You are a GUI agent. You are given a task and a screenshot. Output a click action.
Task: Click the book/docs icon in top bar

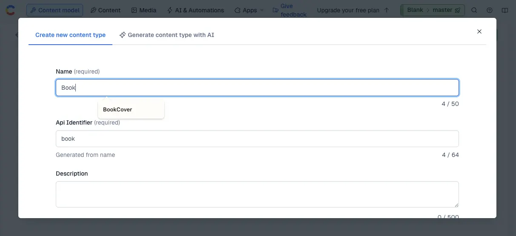[505, 10]
